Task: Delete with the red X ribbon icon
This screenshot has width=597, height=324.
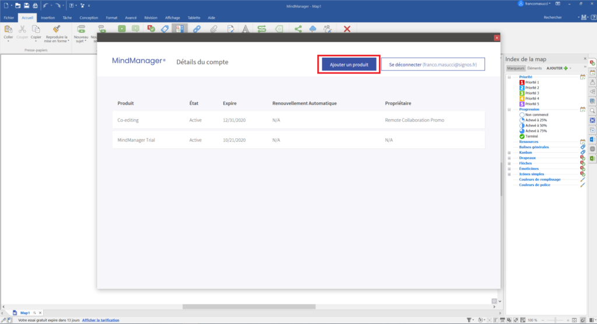Action: click(347, 29)
